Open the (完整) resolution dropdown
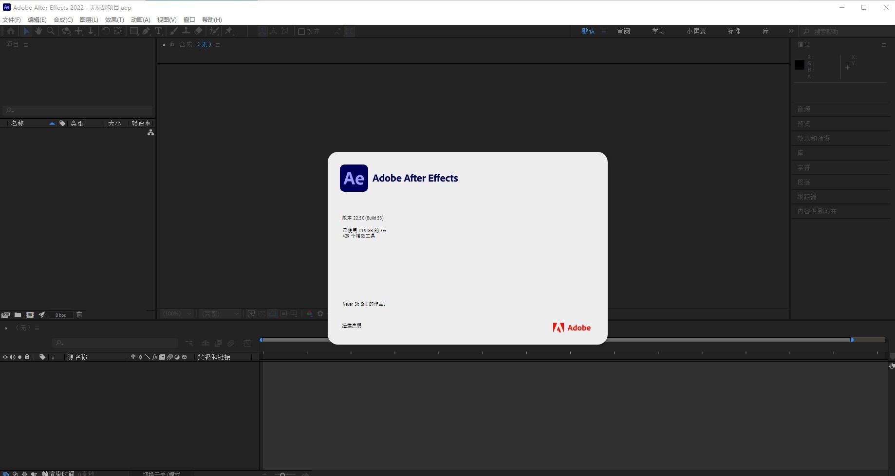Image resolution: width=895 pixels, height=476 pixels. 219,313
